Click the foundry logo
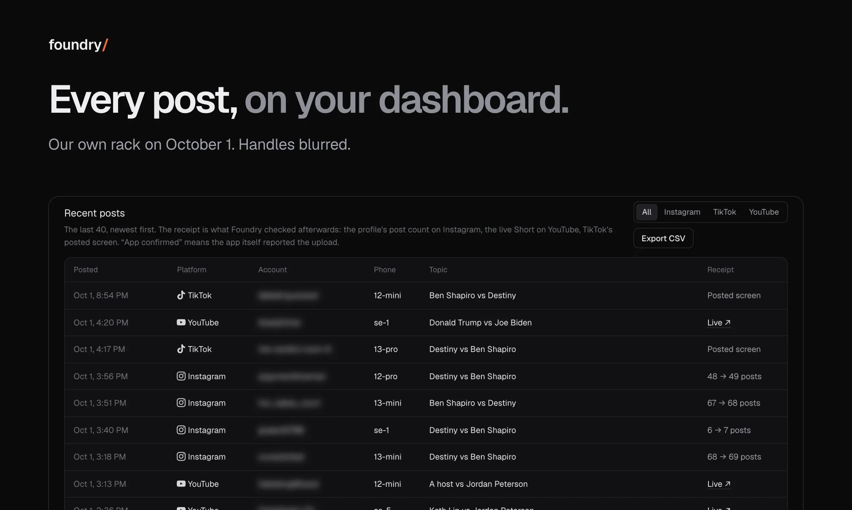 click(78, 45)
